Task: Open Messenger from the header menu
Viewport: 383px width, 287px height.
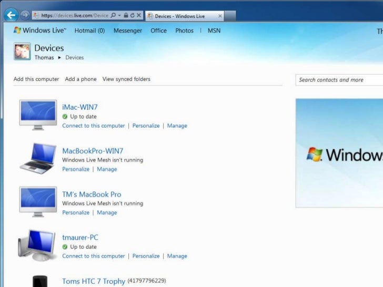Action: coord(128,30)
